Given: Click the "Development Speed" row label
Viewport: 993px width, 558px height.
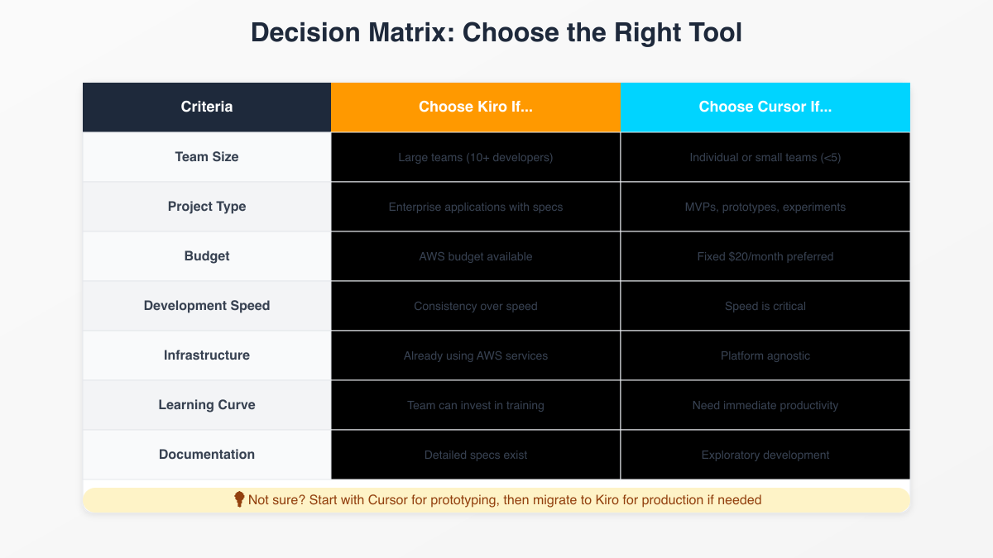Looking at the screenshot, I should 207,306.
